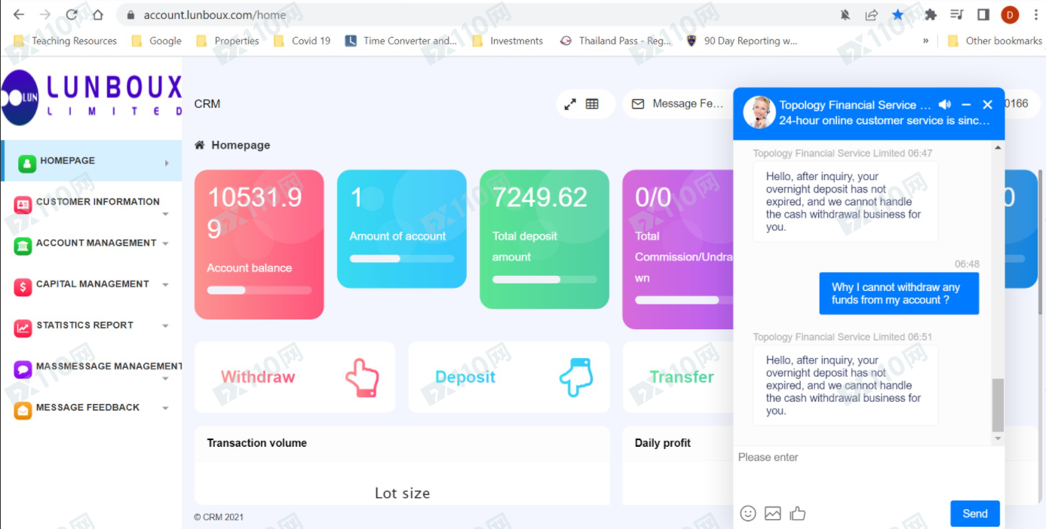Click the Statistics Report chart icon
The image size is (1046, 529).
coord(23,328)
